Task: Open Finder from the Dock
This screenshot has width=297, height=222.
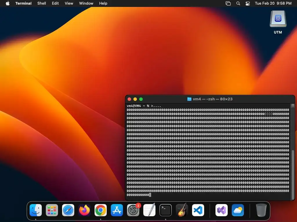Action: point(36,210)
